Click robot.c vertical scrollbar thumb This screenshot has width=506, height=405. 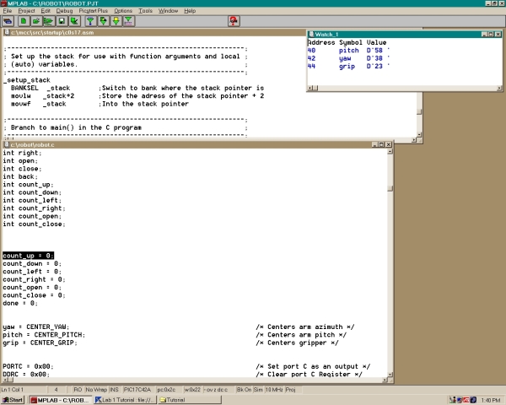tap(390, 189)
